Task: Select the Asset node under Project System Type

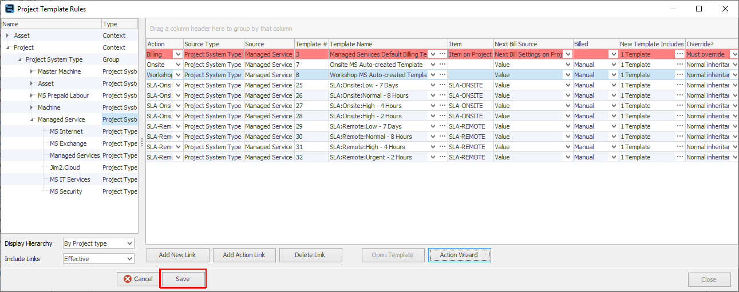Action: [x=46, y=83]
